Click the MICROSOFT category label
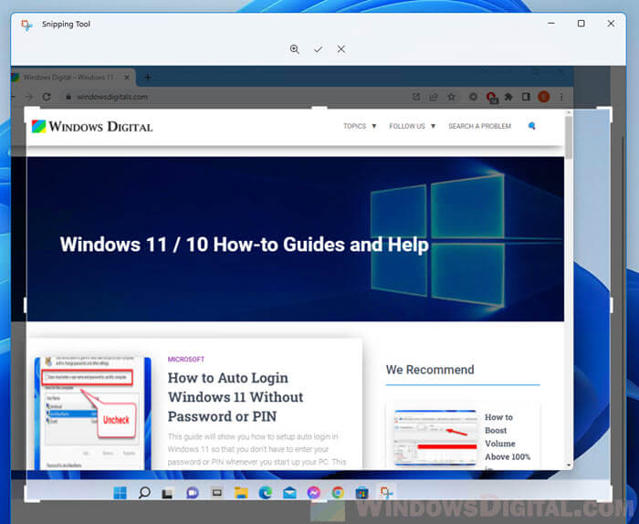Viewport: 639px width, 524px height. pos(186,359)
